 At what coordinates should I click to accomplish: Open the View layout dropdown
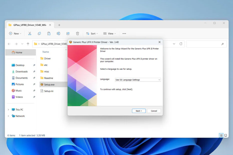pos(109,33)
